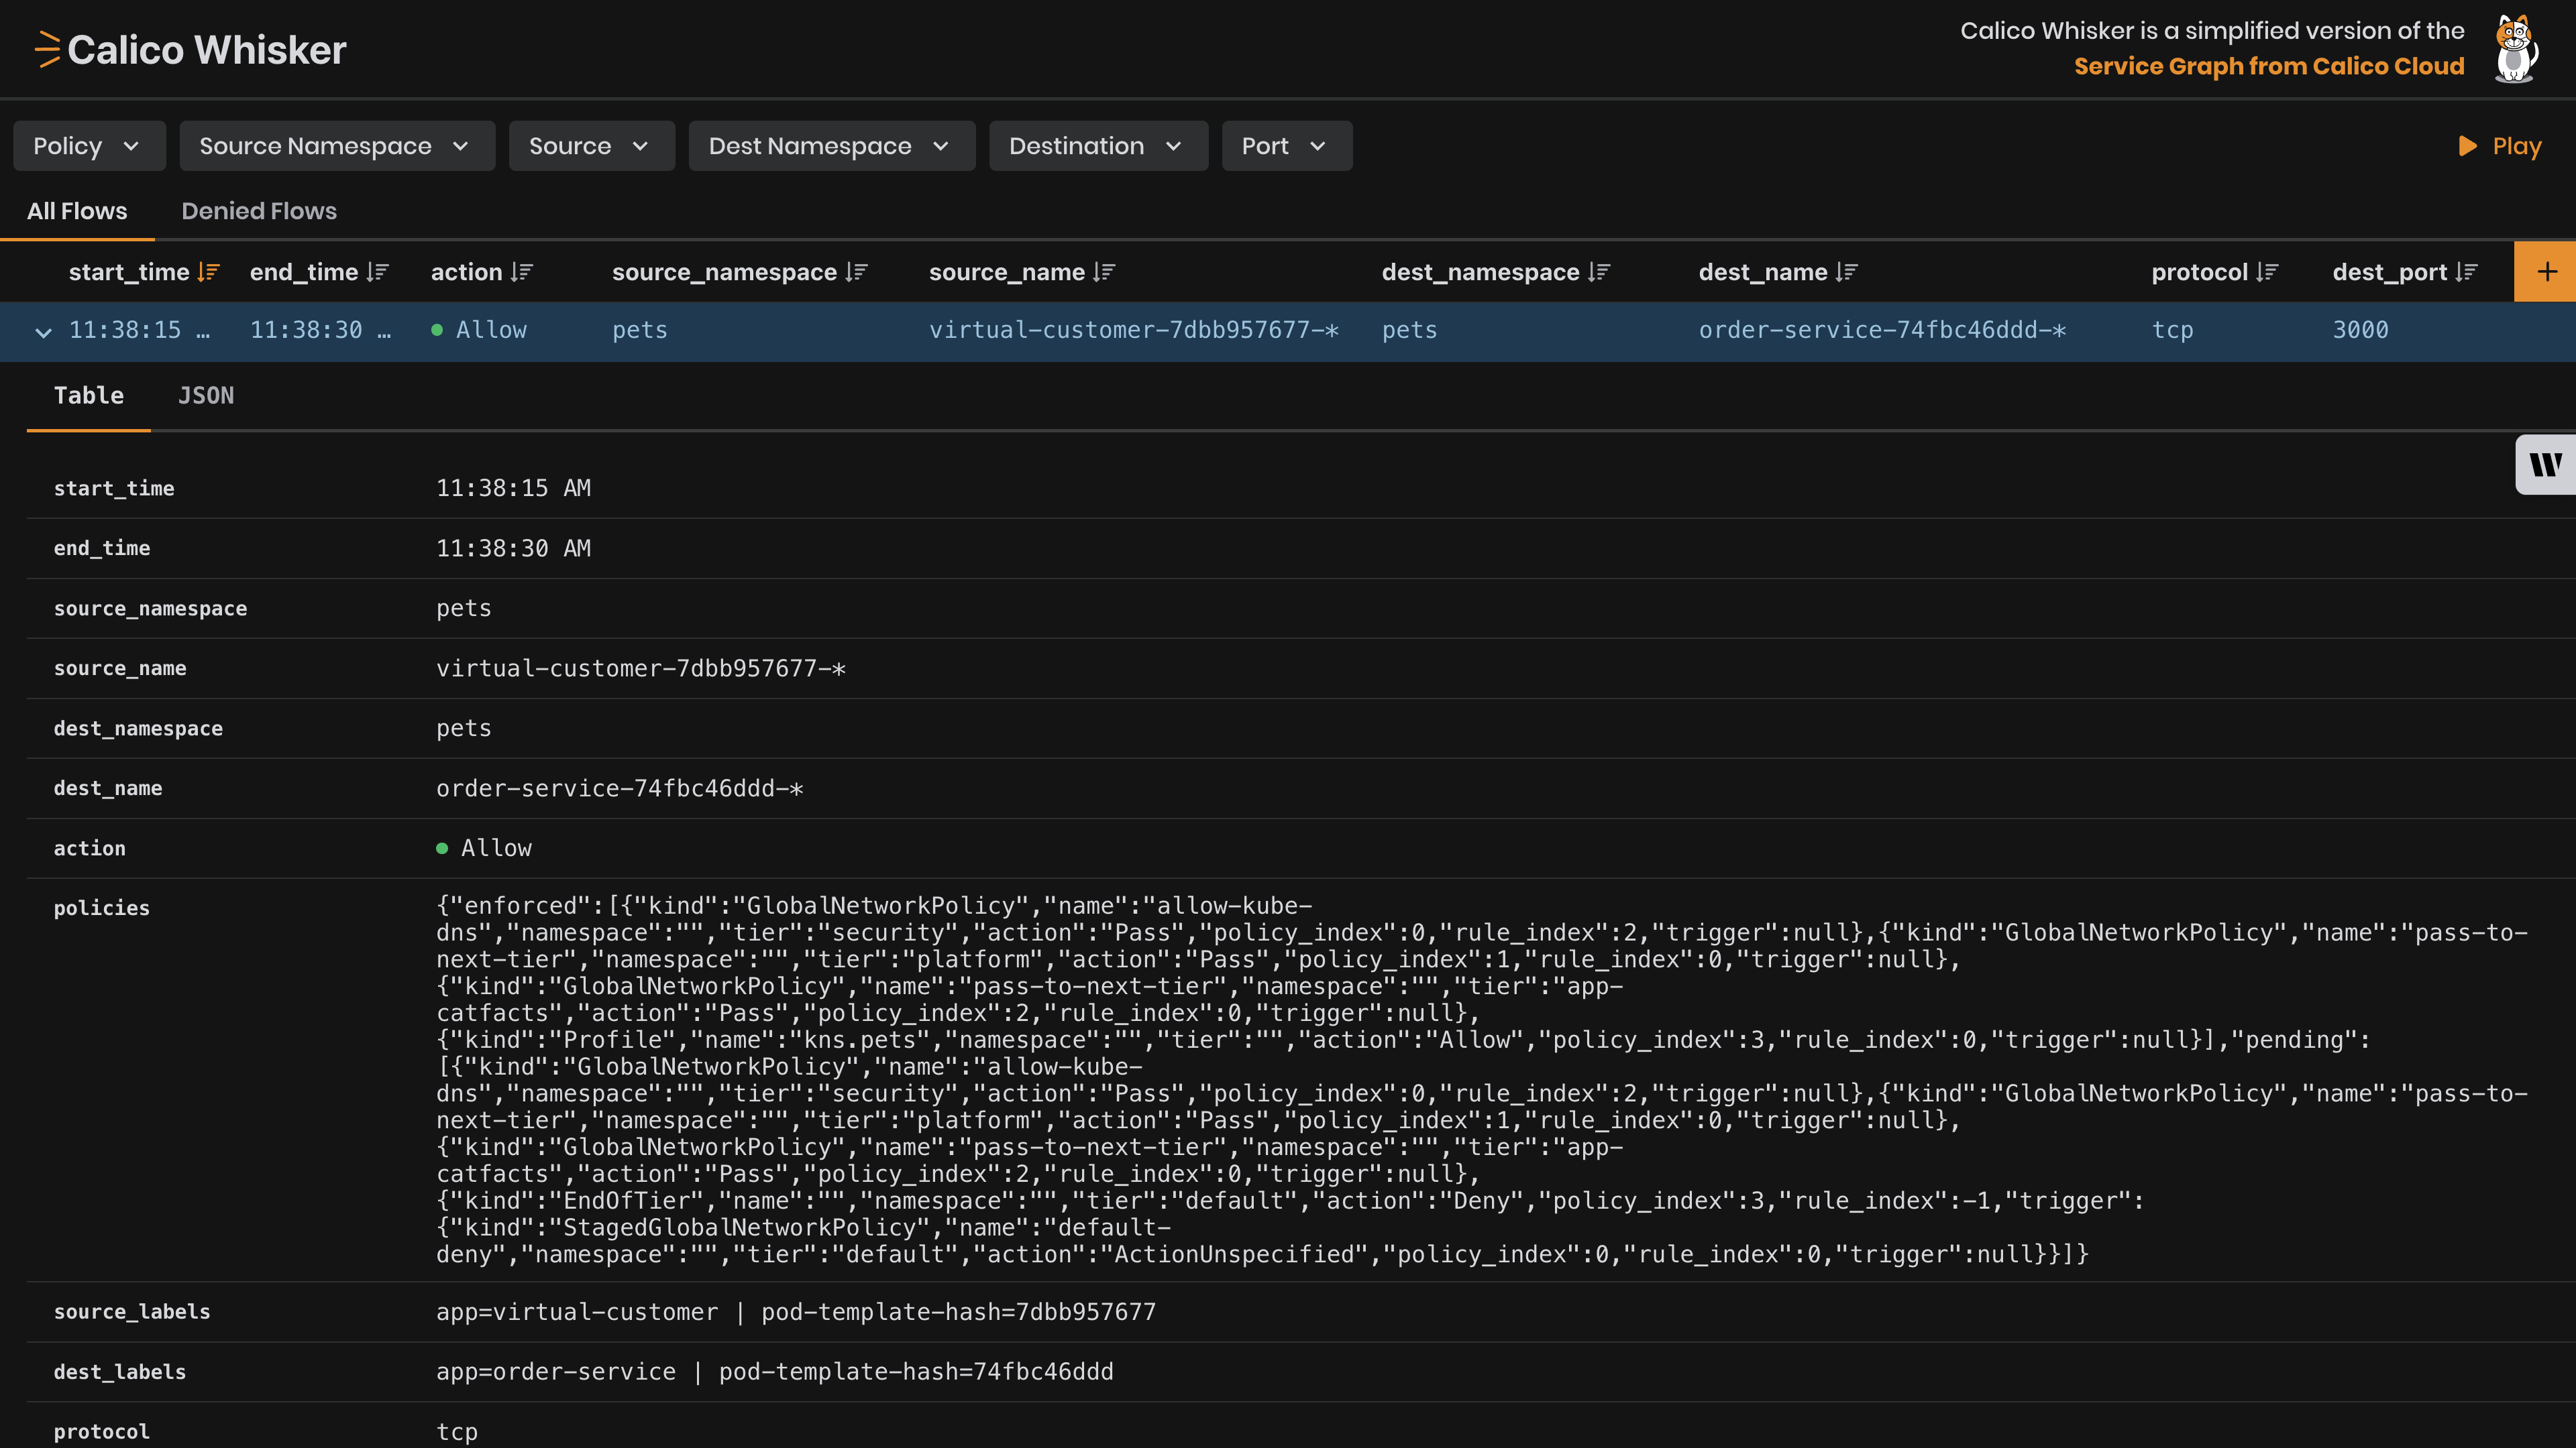Click tcp protocol cell in flow row
2576x1448 pixels.
coord(2172,330)
